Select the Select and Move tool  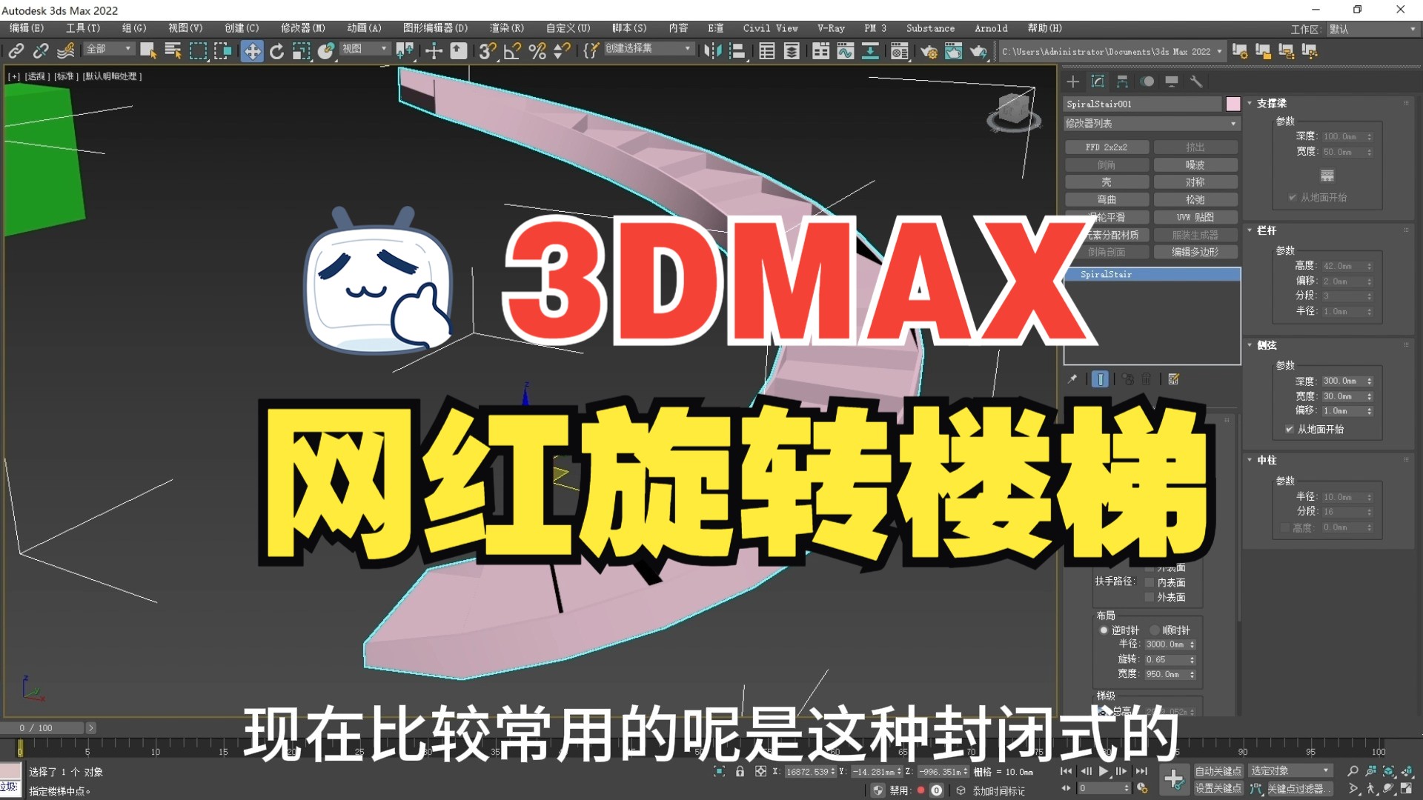coord(252,51)
